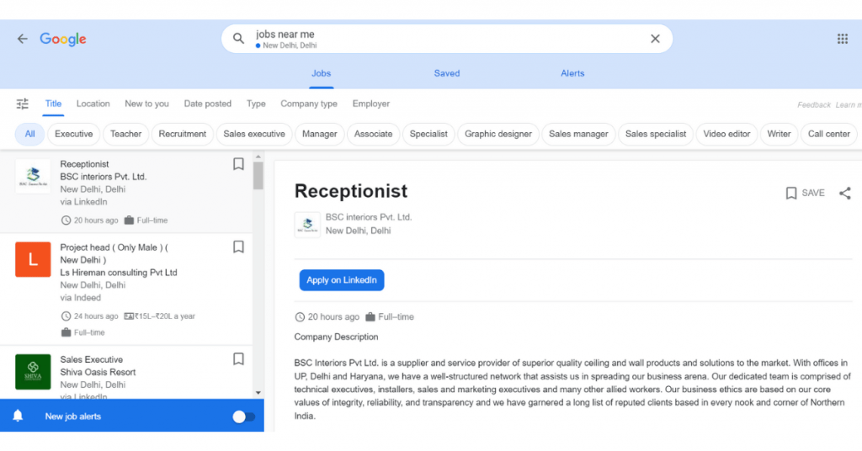Click the orange L company logo
The width and height of the screenshot is (862, 451).
tap(33, 259)
